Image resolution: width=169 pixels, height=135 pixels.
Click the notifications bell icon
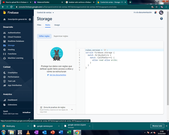[155, 12]
